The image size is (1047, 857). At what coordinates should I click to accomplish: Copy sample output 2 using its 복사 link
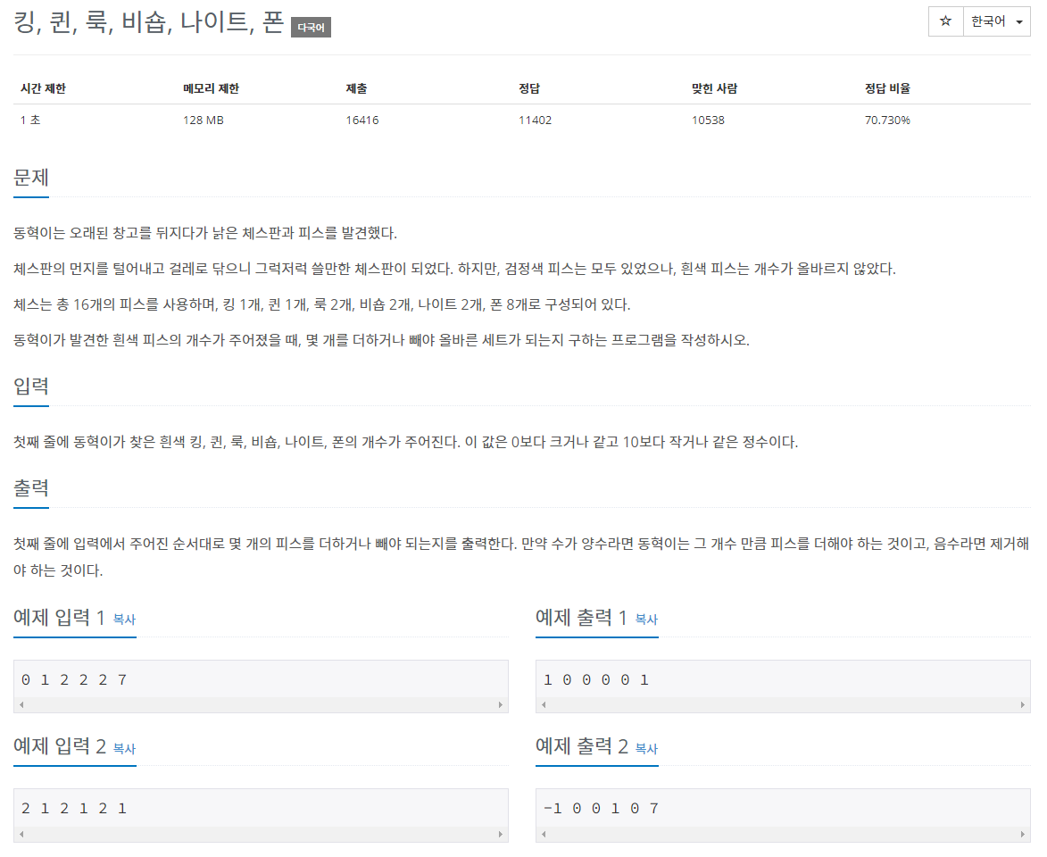click(646, 750)
